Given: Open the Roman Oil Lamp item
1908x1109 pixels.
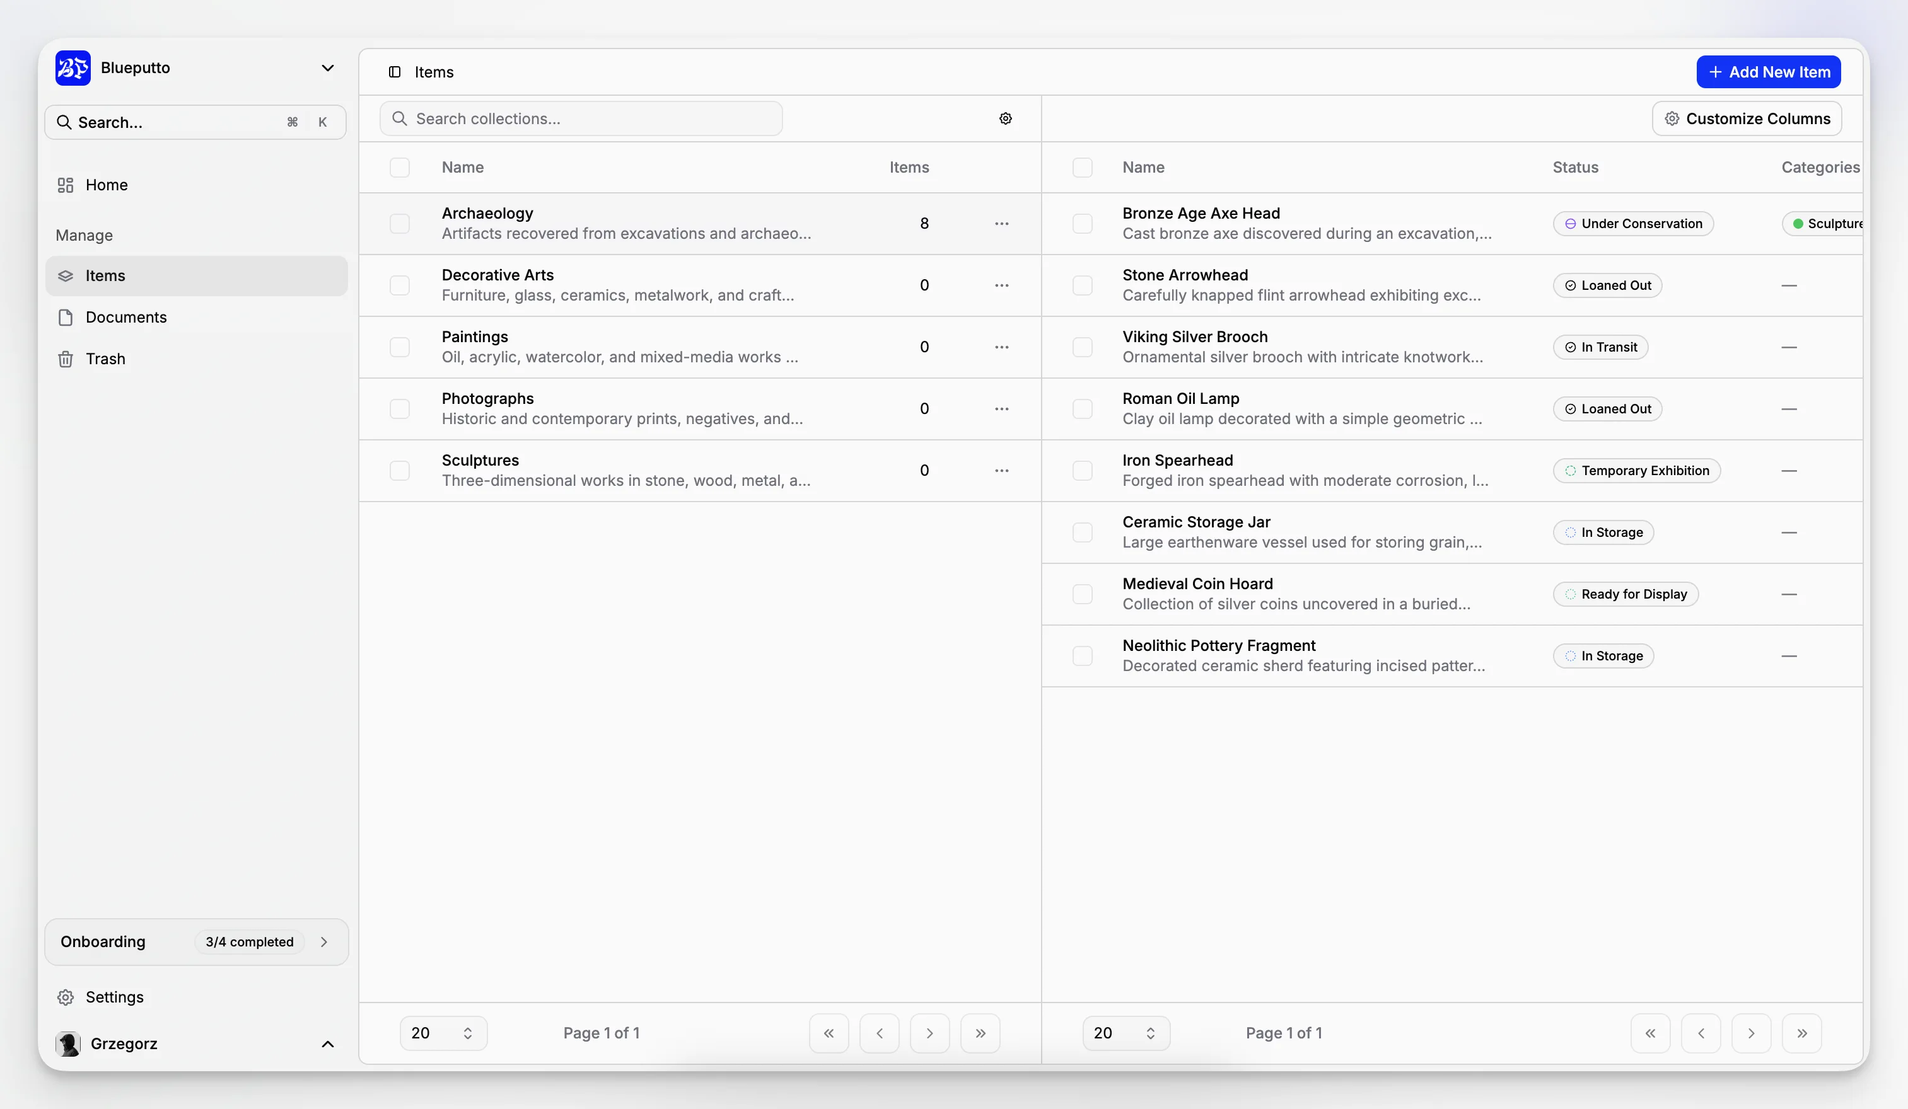Looking at the screenshot, I should tap(1180, 399).
